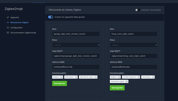Edit garage_light_door_remote_control Nom field

pos(76,34)
